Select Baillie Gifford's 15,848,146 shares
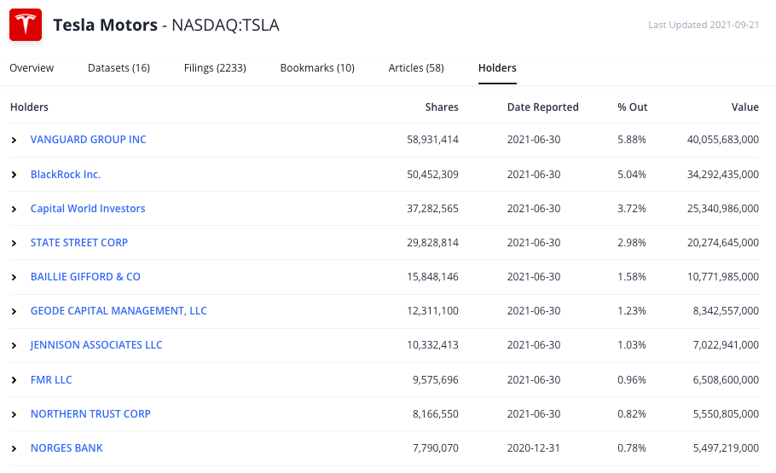This screenshot has width=776, height=473. tap(432, 277)
